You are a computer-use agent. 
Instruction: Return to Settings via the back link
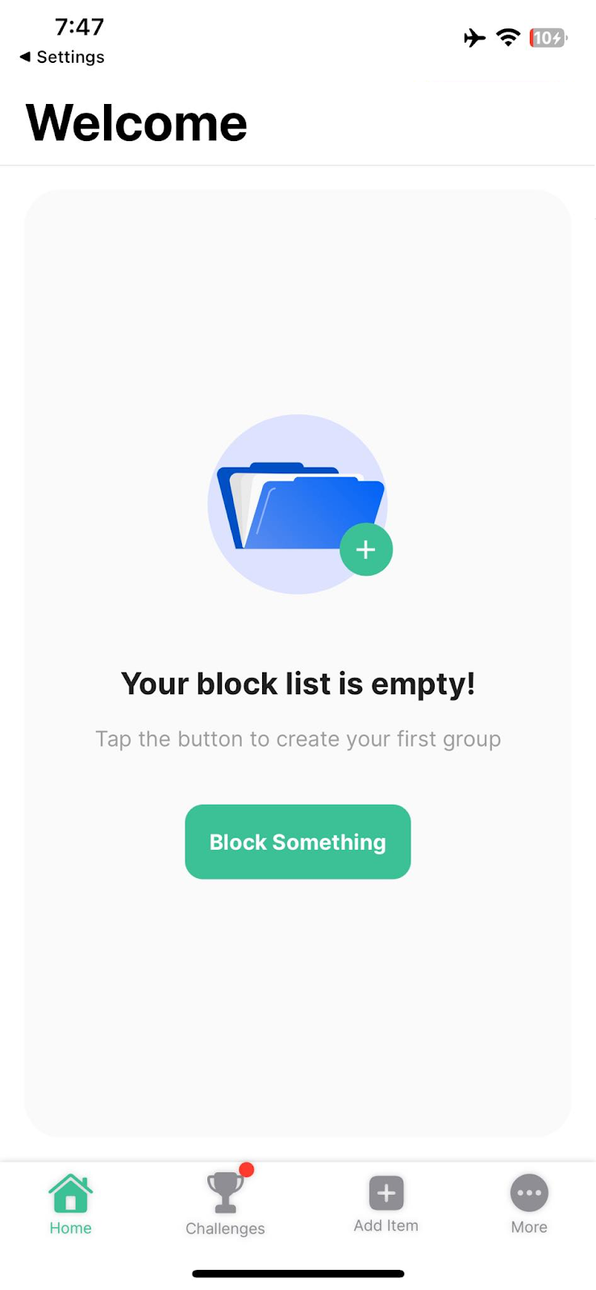[60, 56]
